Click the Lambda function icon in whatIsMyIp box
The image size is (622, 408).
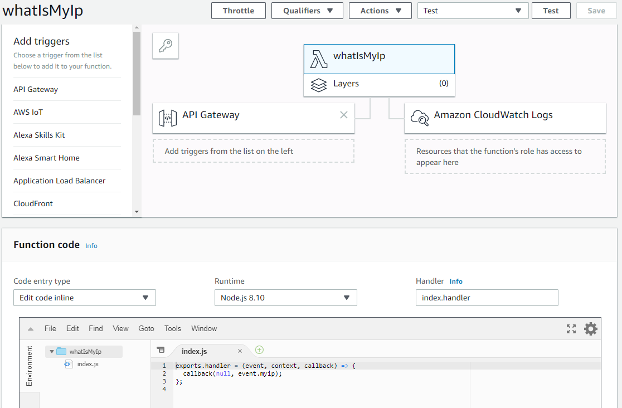click(x=319, y=59)
